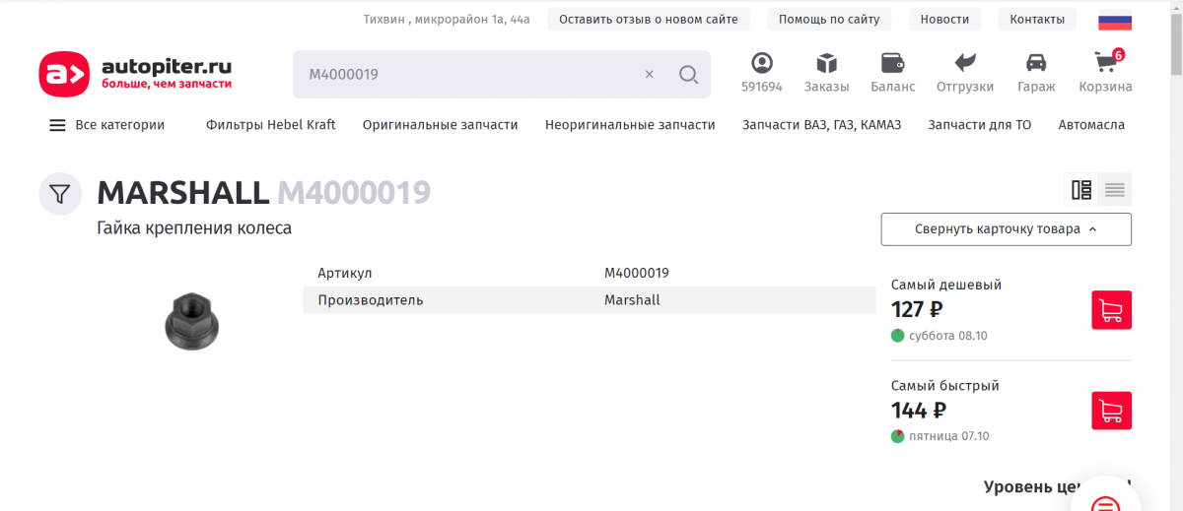The width and height of the screenshot is (1183, 511).
Task: Open the Контакты button
Action: (x=1037, y=20)
